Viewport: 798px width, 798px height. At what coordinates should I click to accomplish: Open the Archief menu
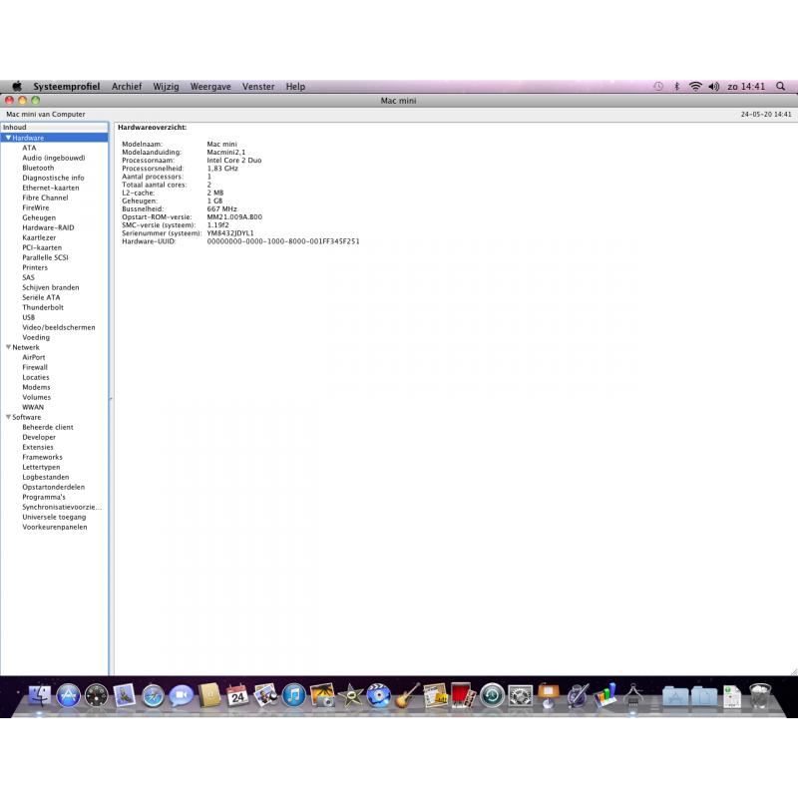tap(127, 87)
